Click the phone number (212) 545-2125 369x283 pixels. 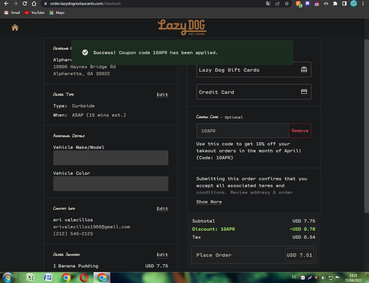(x=73, y=234)
